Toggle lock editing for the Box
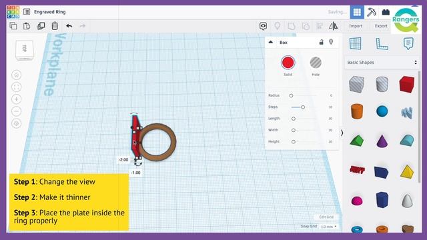Image resolution: width=427 pixels, height=240 pixels. (322, 42)
